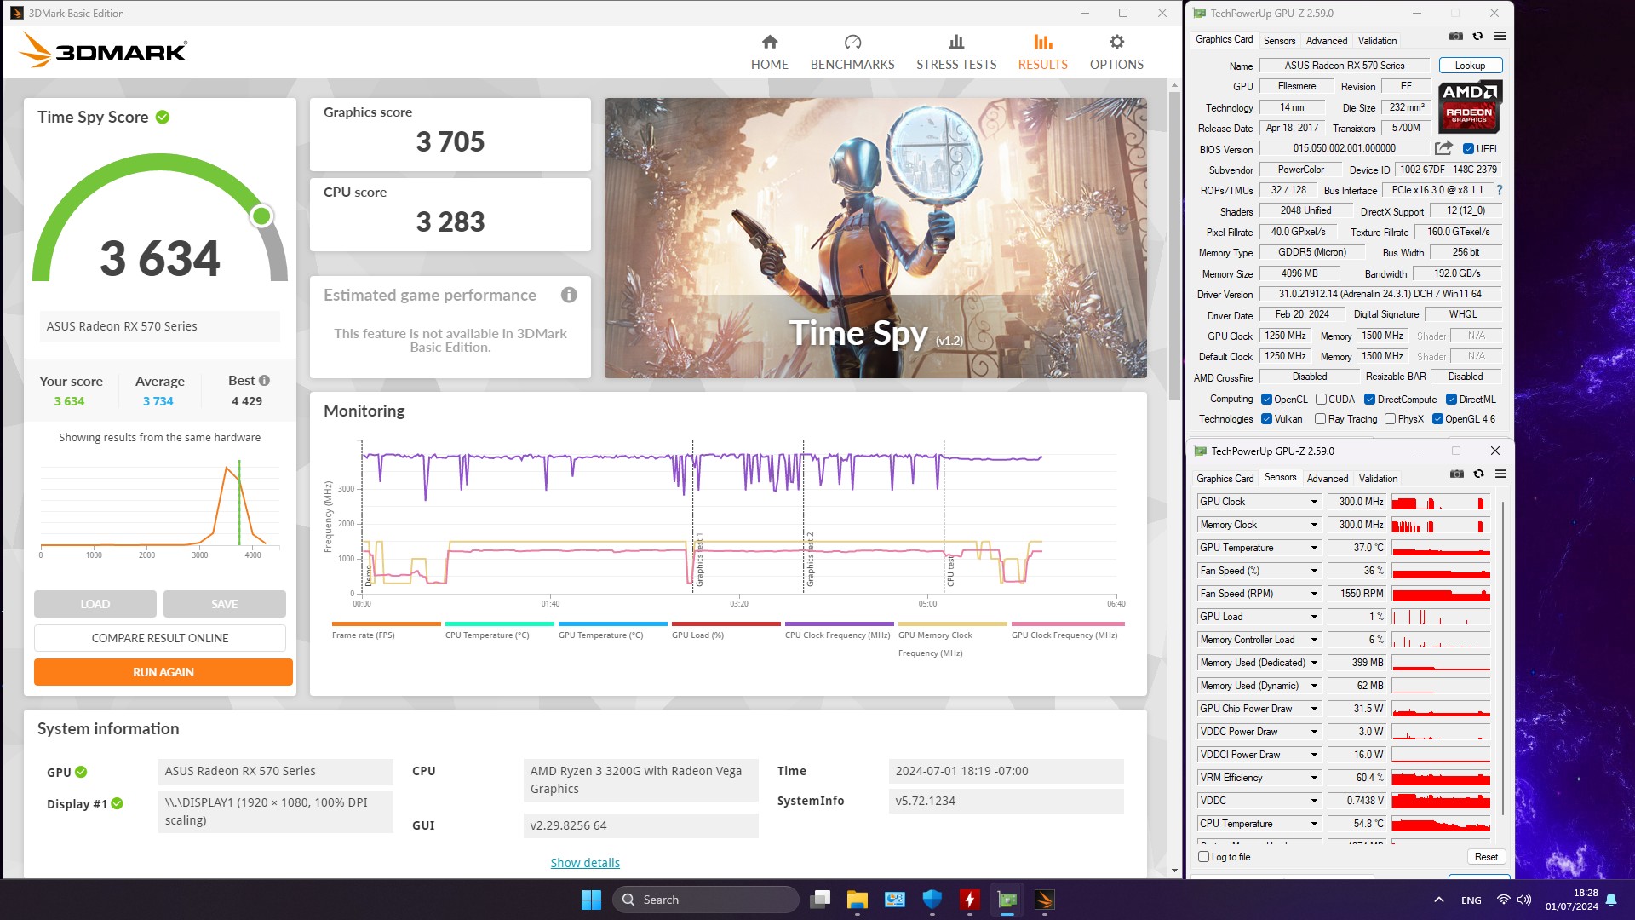Click the 3DMark logo

pyautogui.click(x=102, y=50)
